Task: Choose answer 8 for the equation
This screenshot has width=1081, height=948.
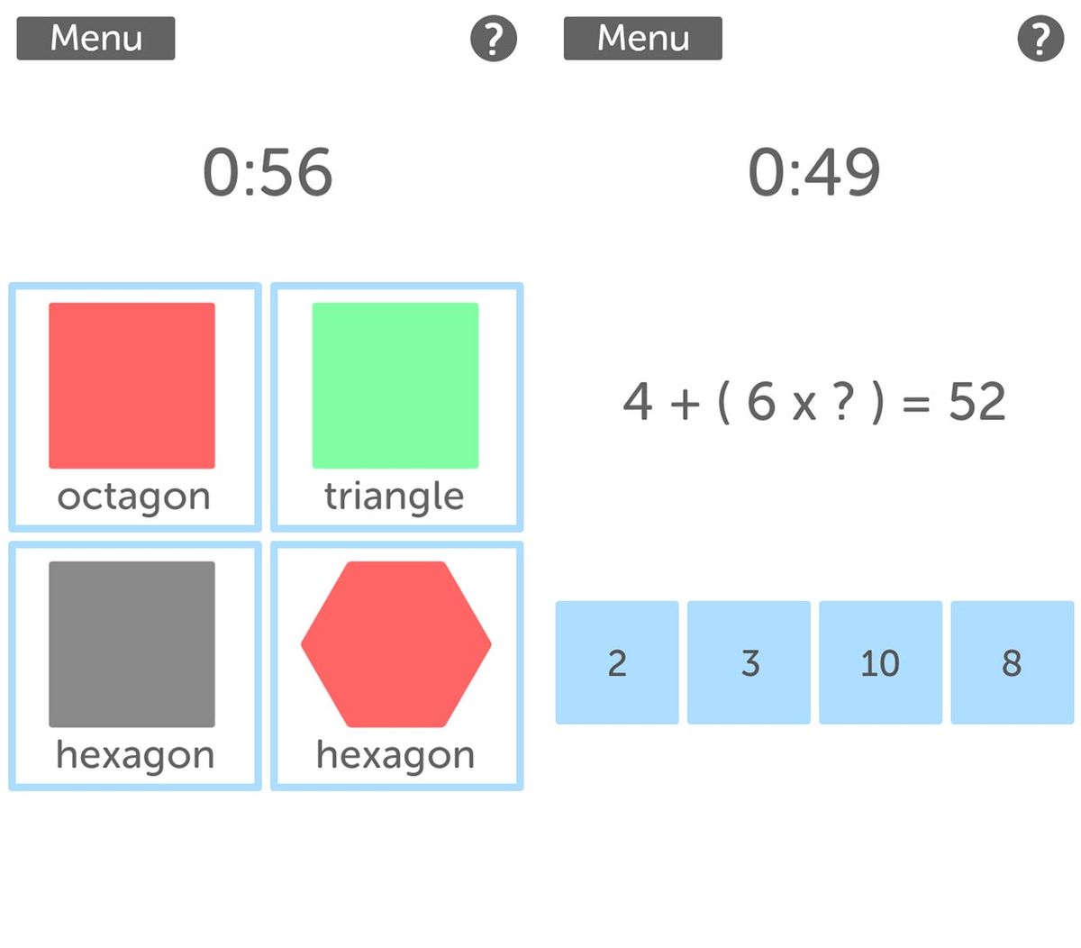Action: click(x=1012, y=662)
